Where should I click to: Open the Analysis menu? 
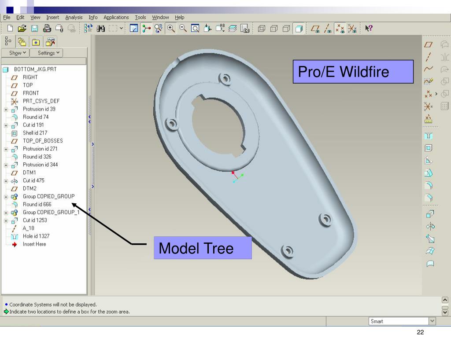coord(74,17)
